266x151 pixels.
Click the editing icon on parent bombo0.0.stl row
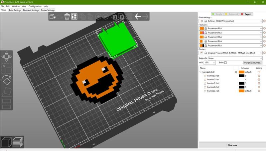point(259,72)
